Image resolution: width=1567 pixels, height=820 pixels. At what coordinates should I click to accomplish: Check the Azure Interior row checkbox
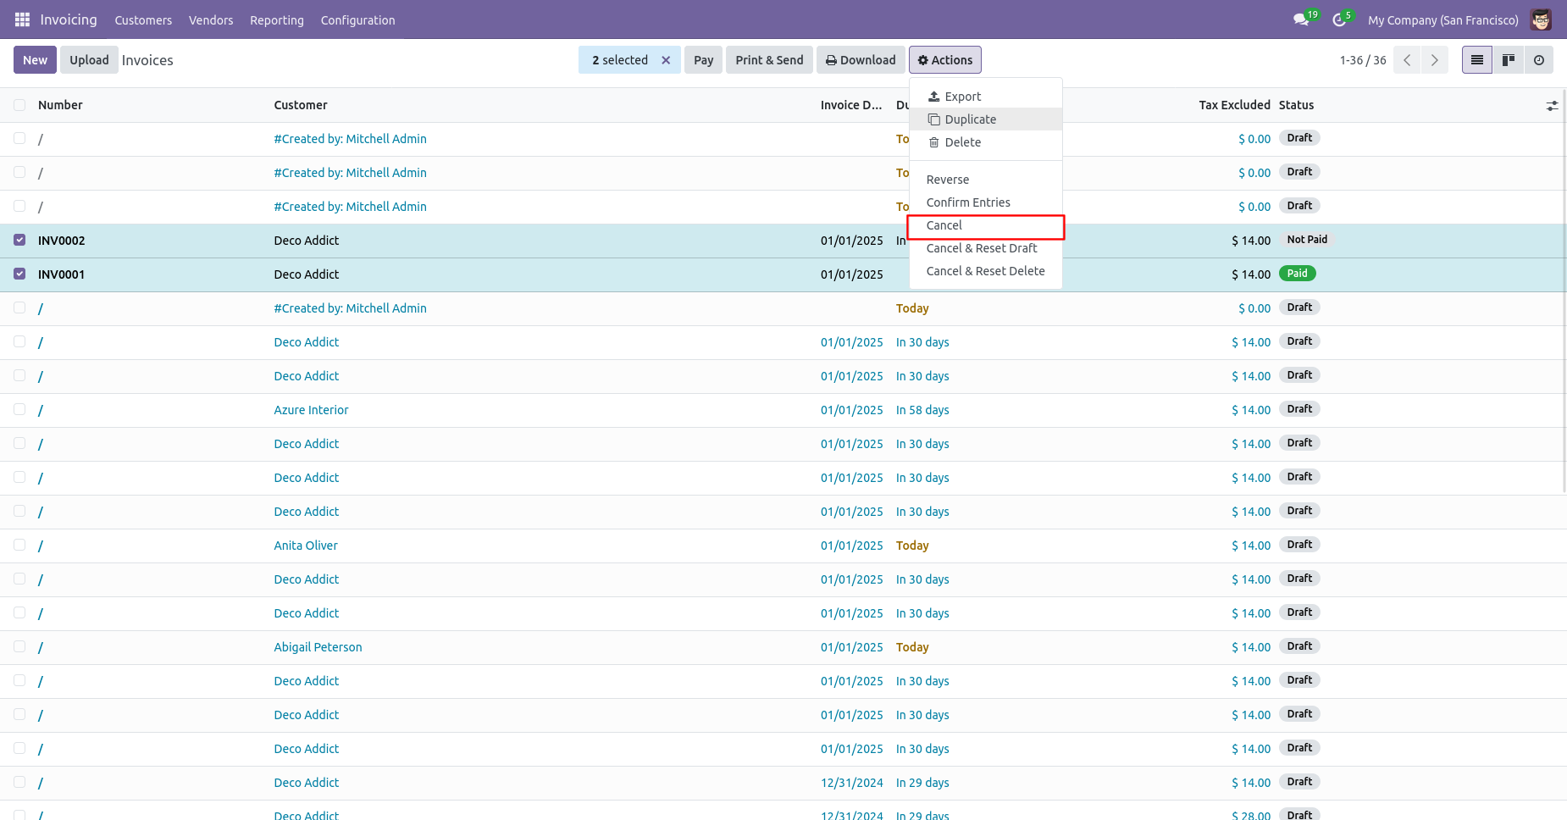click(19, 409)
